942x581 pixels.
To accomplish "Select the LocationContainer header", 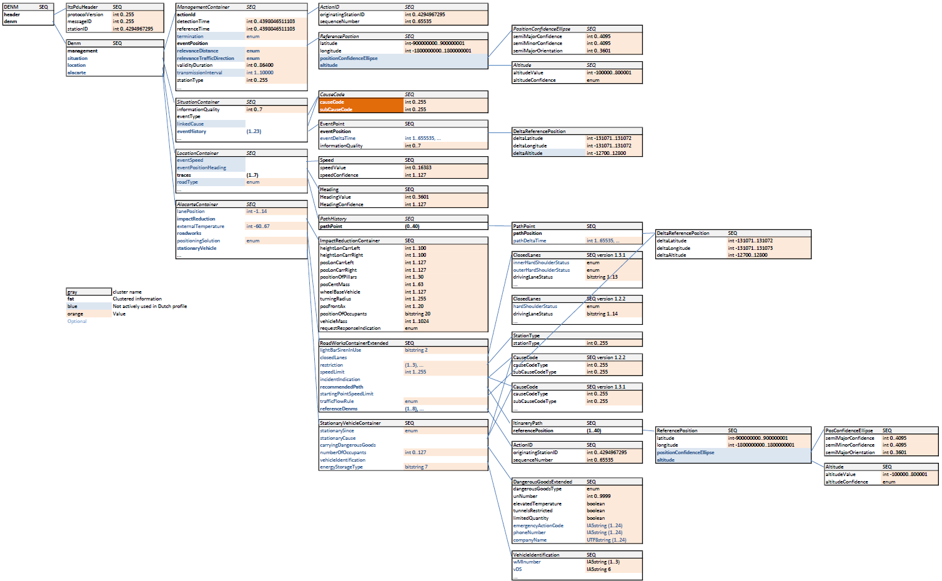I will click(x=197, y=153).
